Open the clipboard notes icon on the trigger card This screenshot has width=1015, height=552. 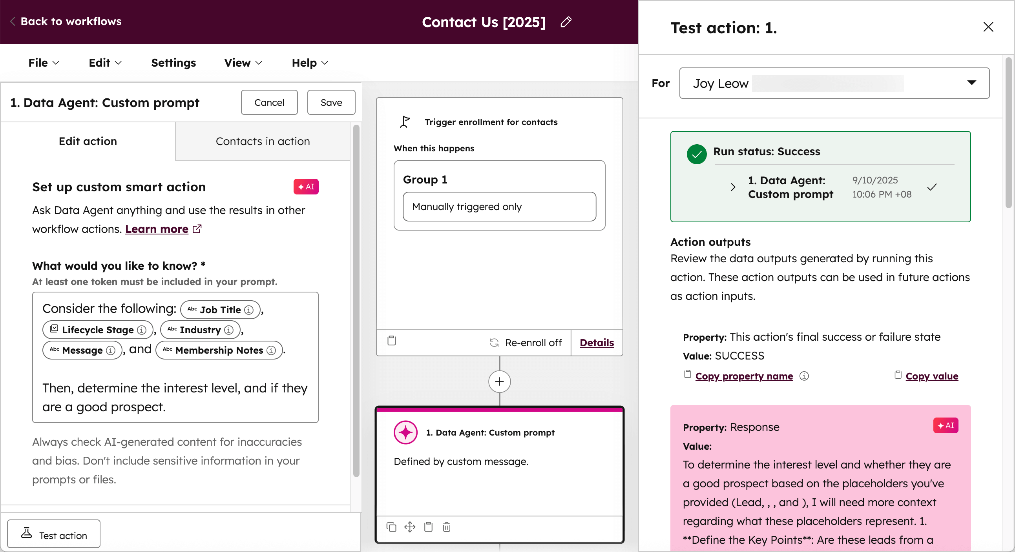coord(392,341)
